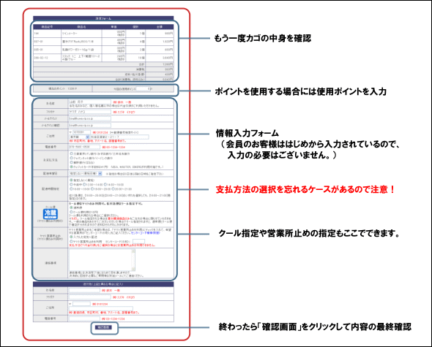The height and width of the screenshot is (347, 432).
Task: Click the 確認画面 confirmation button
Action: (103, 327)
